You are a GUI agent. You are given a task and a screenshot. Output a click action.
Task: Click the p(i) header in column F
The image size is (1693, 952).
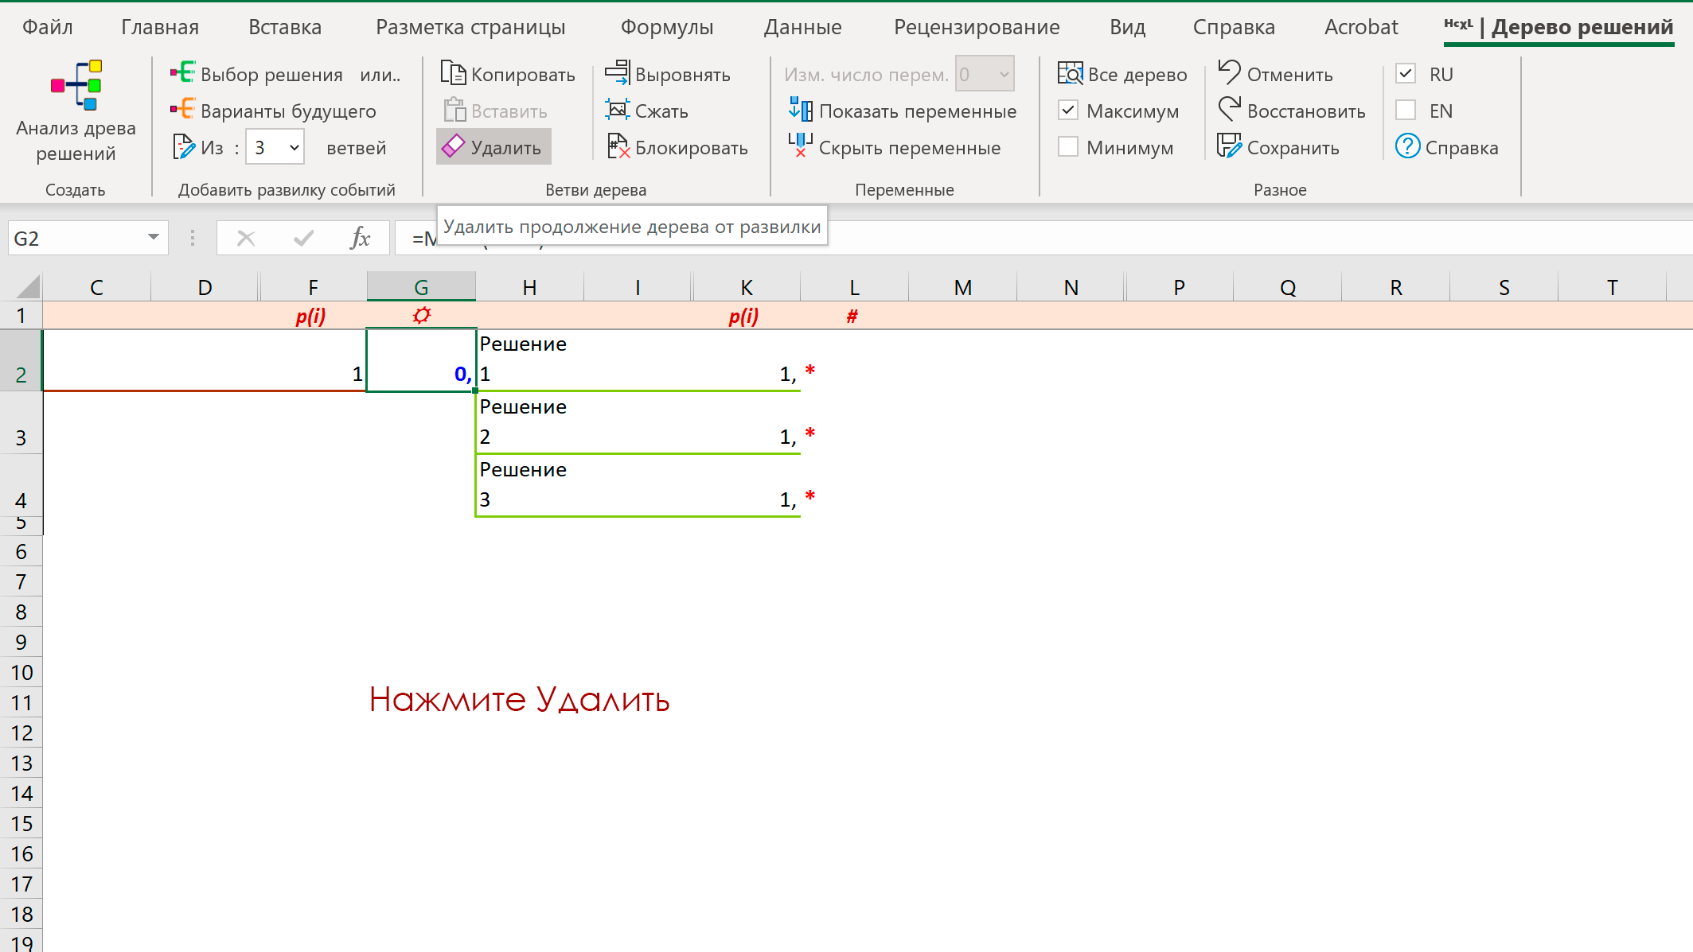311,316
